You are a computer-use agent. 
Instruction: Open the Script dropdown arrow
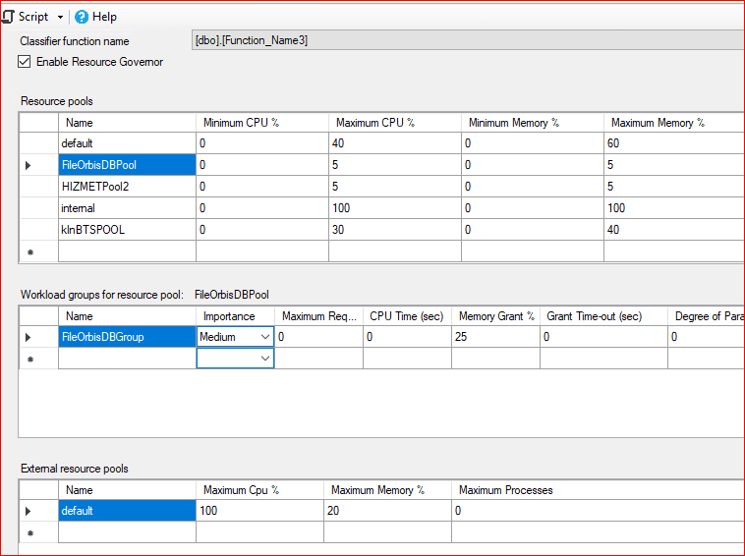[61, 17]
